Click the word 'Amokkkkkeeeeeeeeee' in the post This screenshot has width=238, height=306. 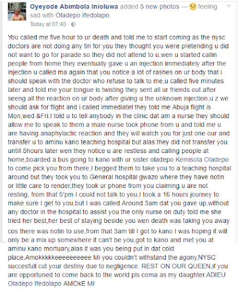tap(58, 257)
